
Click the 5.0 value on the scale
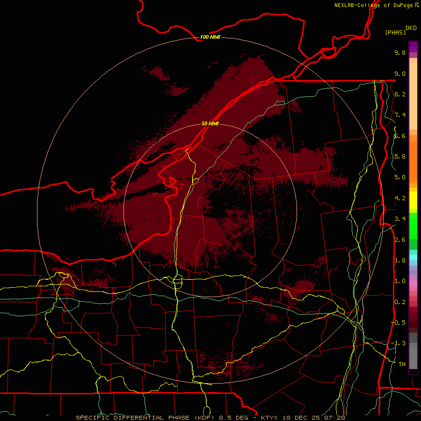400,177
